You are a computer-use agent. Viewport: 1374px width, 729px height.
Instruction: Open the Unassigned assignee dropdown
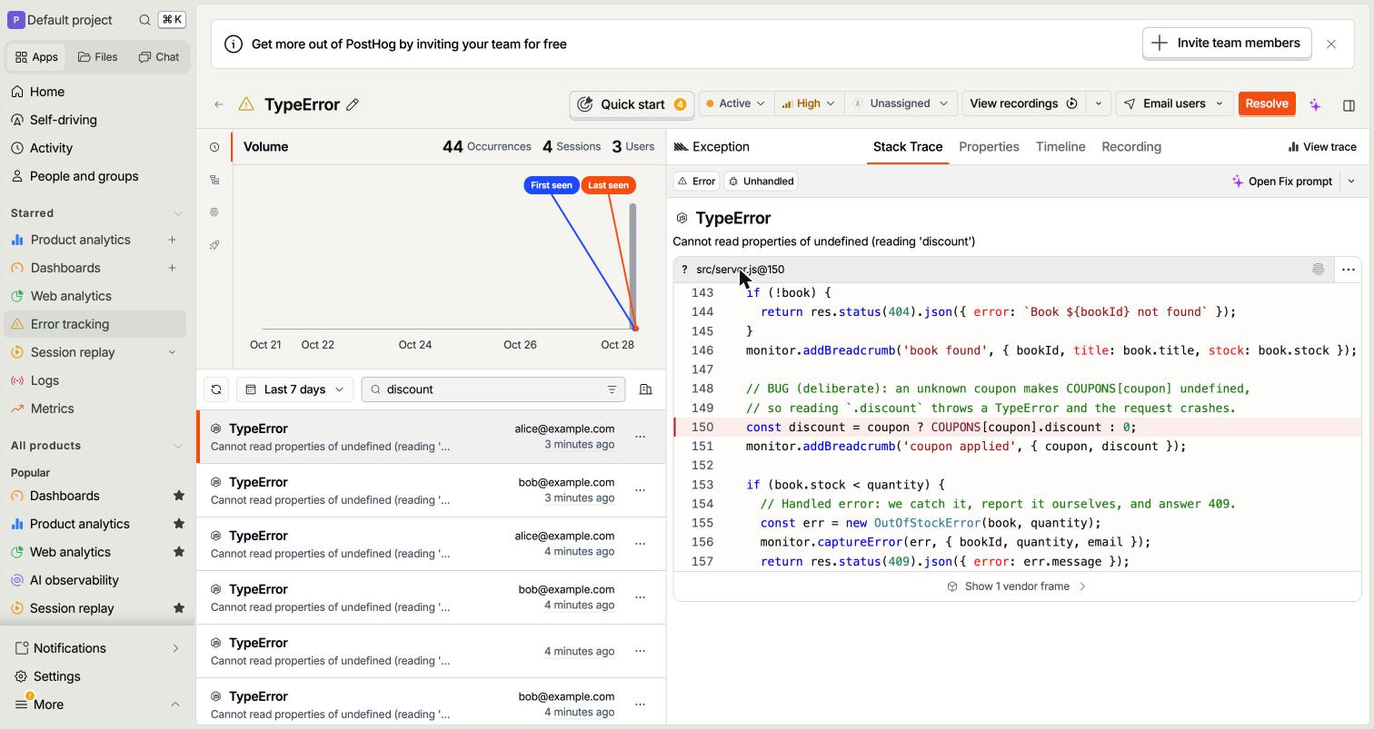pyautogui.click(x=901, y=103)
